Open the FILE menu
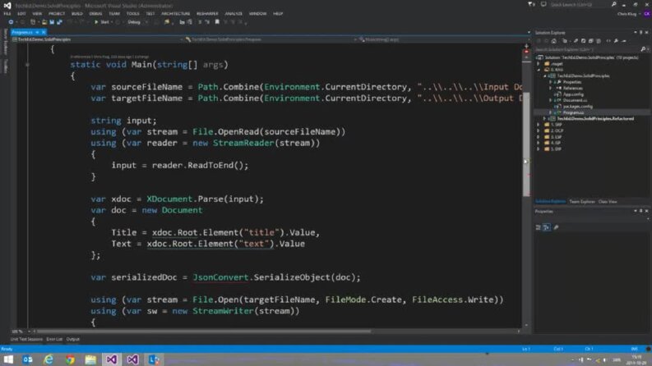This screenshot has height=366, width=652. click(7, 14)
